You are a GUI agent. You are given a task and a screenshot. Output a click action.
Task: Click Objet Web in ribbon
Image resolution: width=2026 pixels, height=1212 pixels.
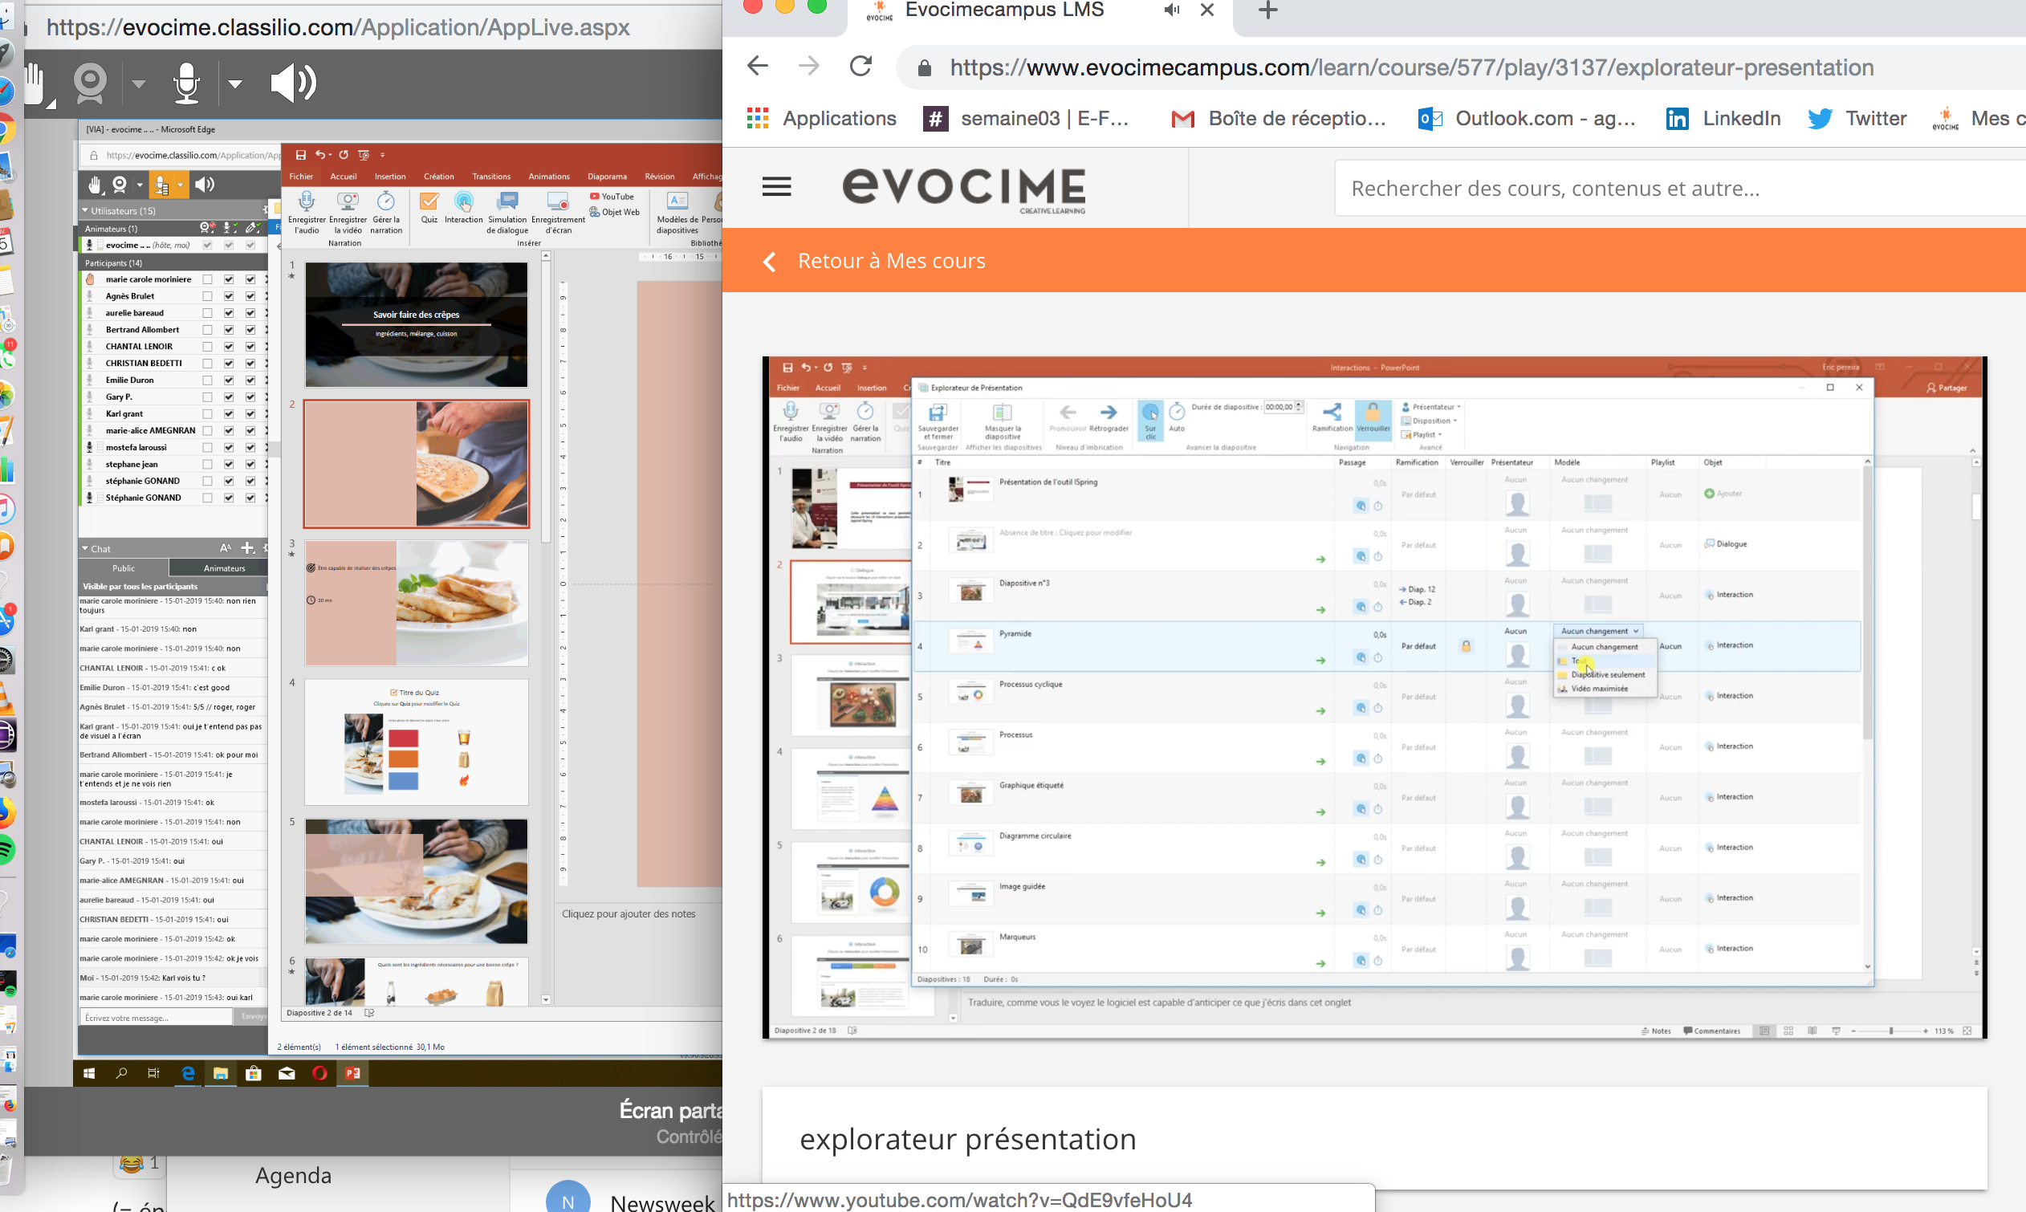pos(614,213)
